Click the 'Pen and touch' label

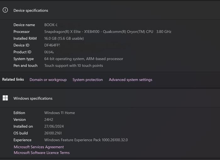tap(25, 66)
